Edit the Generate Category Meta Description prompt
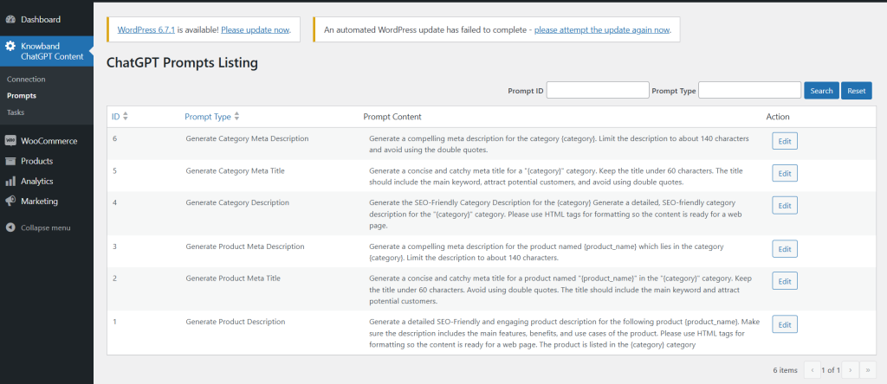Image resolution: width=887 pixels, height=384 pixels. pyautogui.click(x=785, y=141)
